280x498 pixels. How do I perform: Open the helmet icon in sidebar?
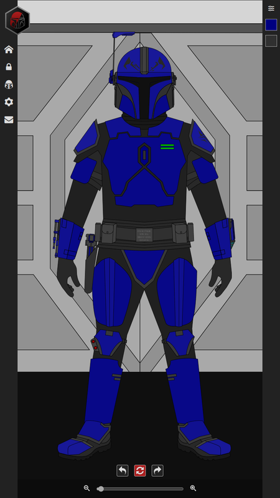(x=9, y=85)
